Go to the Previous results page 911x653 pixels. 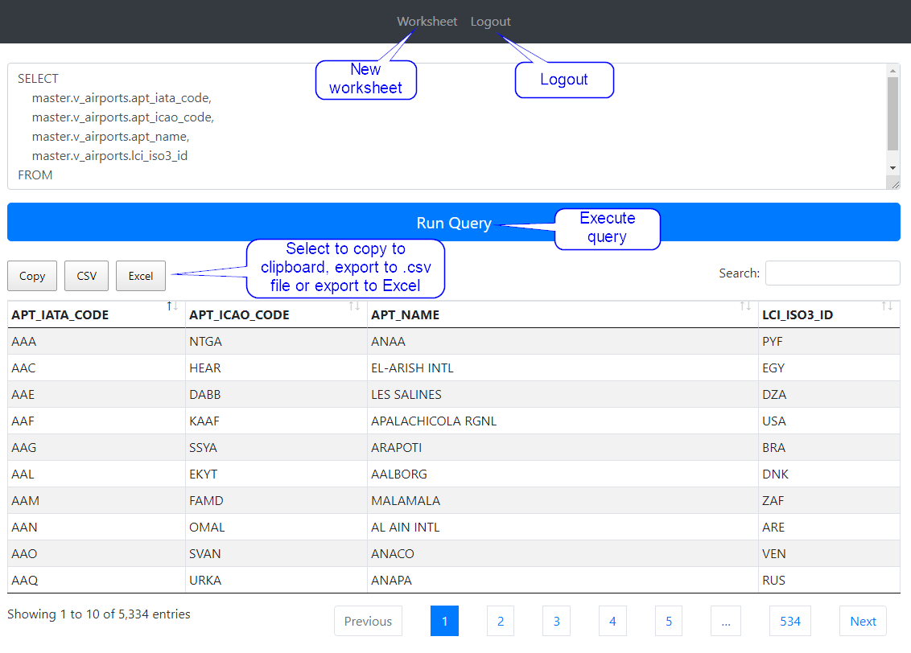[368, 621]
